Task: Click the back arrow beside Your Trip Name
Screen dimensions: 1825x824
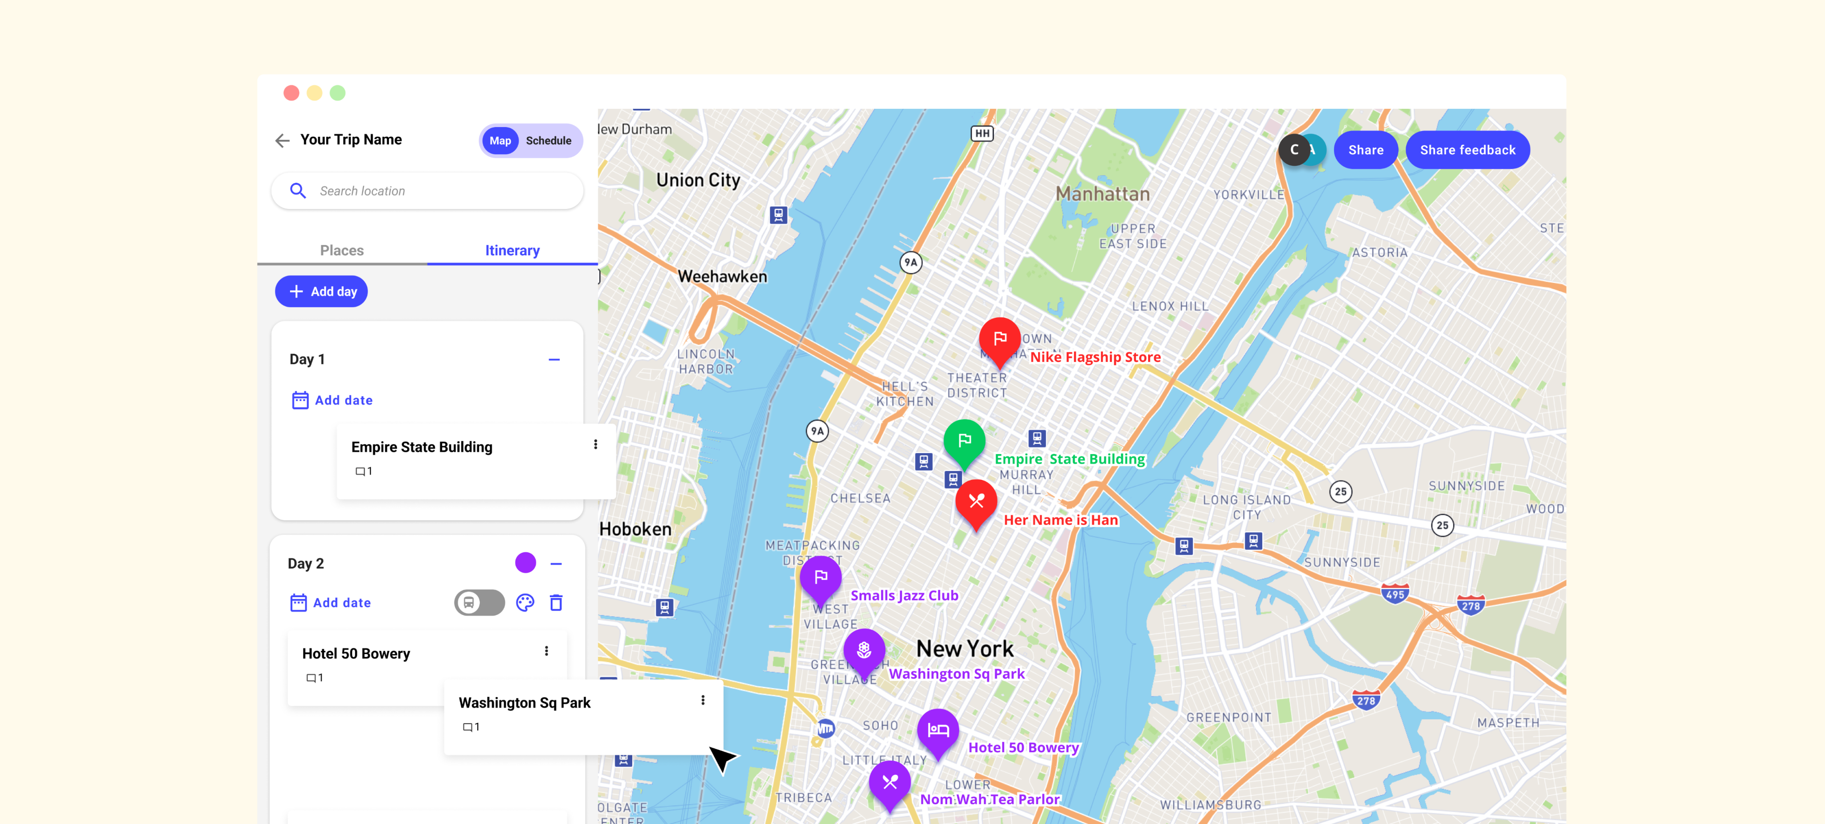Action: 282,140
